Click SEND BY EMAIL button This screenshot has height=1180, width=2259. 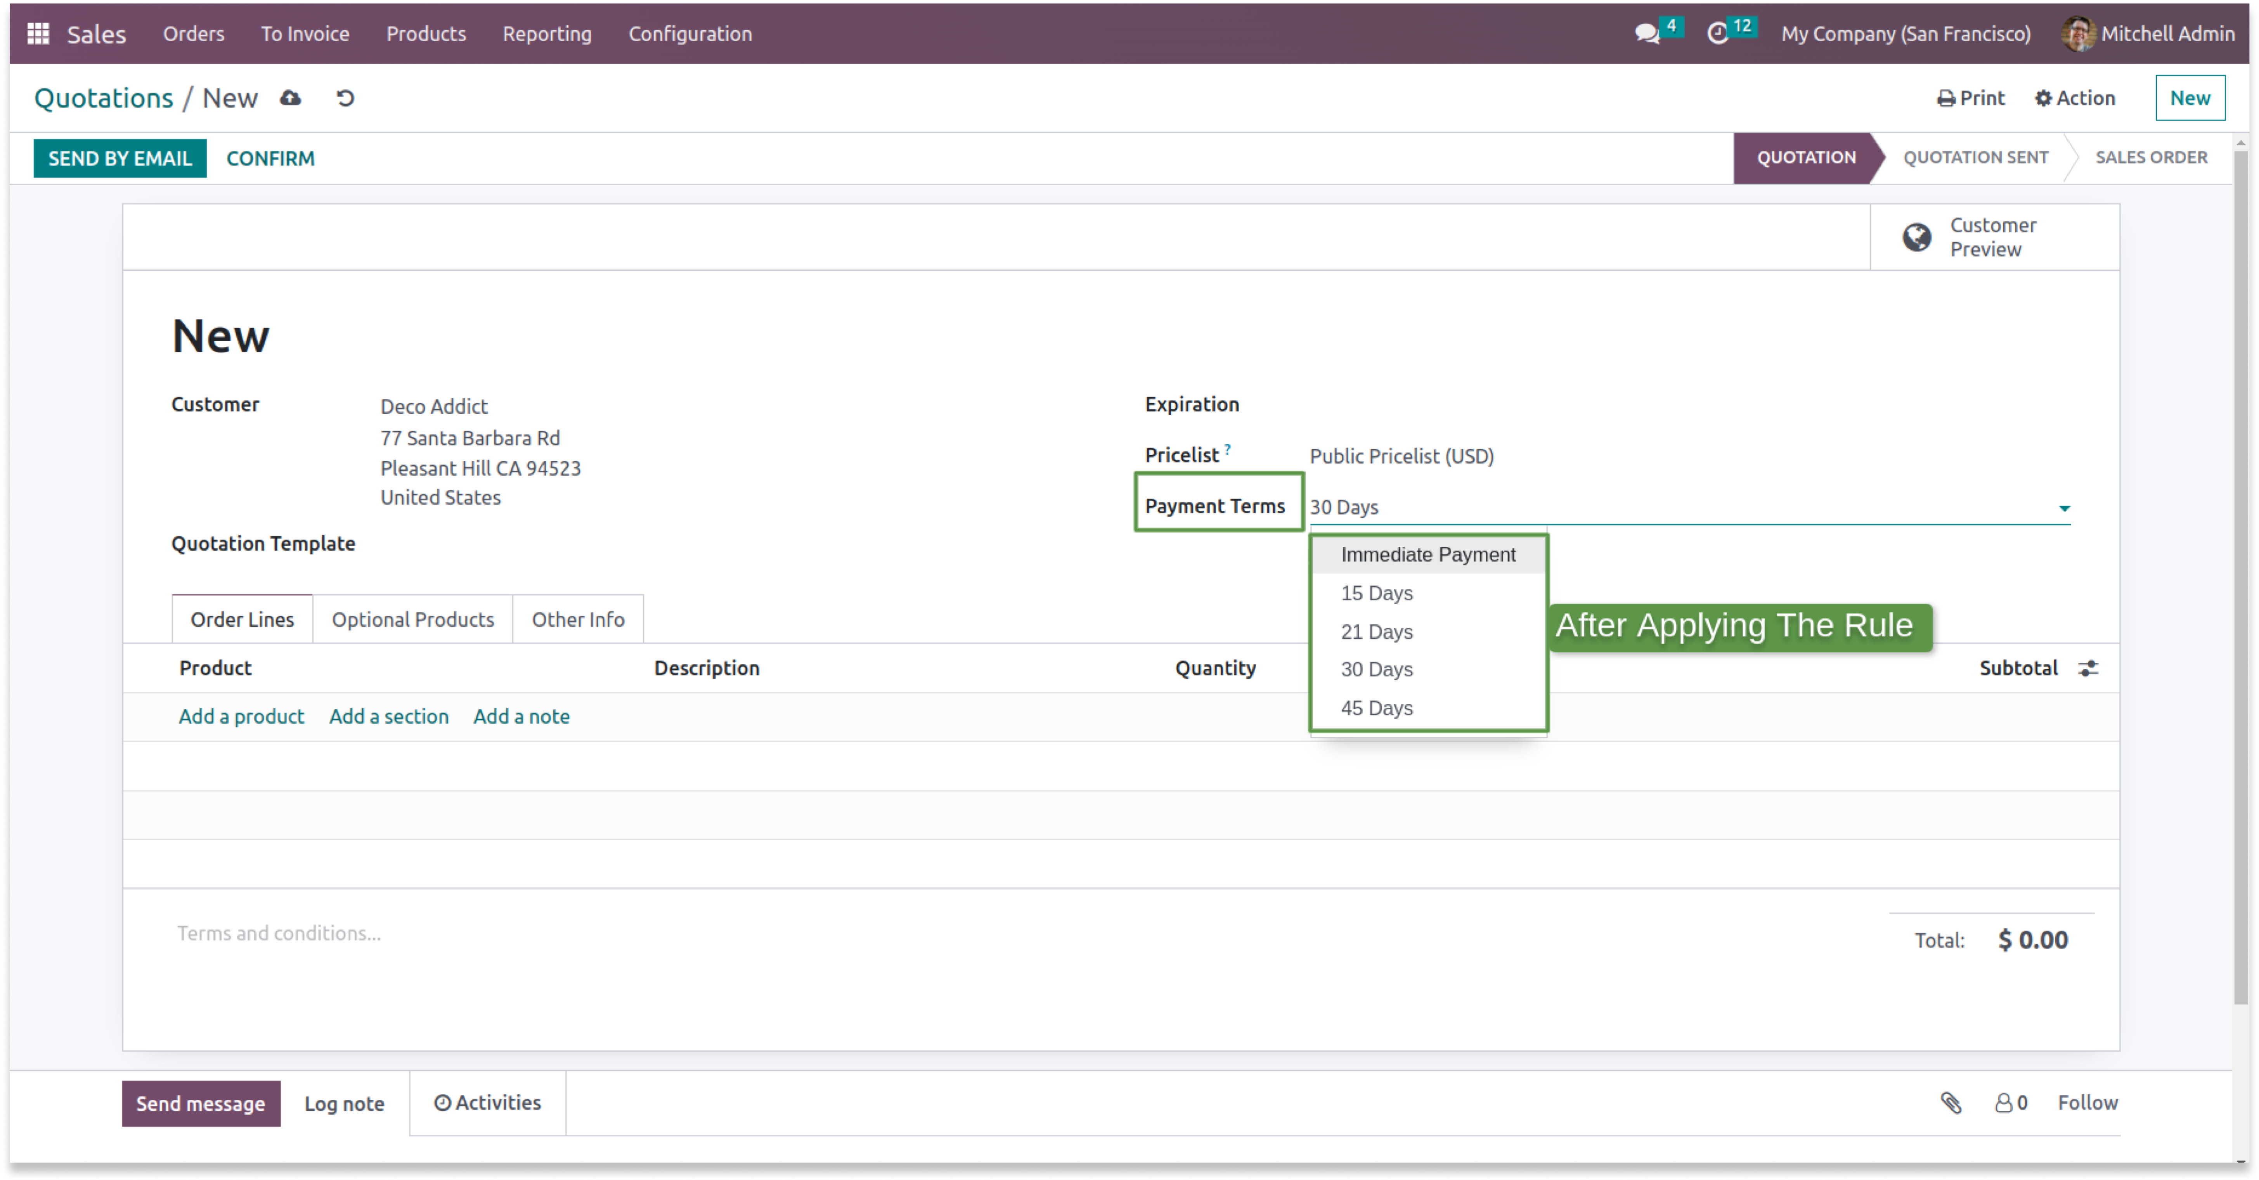120,159
